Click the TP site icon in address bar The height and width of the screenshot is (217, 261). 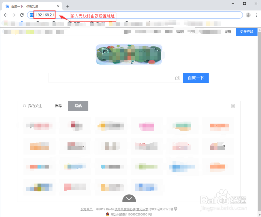click(x=32, y=15)
